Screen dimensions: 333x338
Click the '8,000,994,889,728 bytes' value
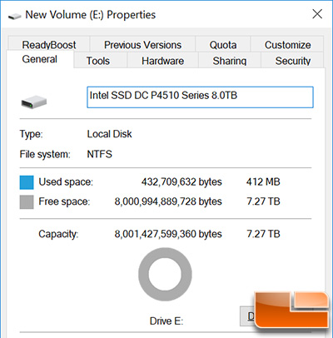(168, 201)
